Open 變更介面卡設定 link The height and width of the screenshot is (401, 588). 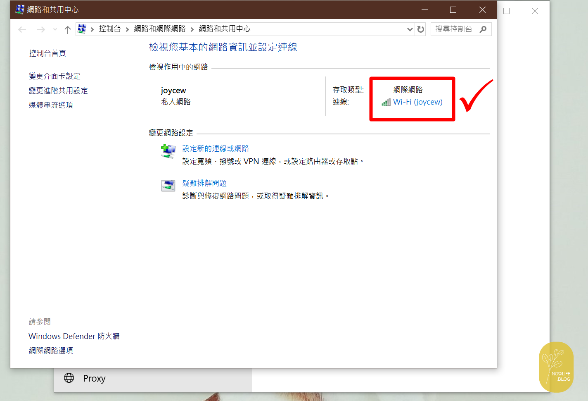[x=55, y=76]
